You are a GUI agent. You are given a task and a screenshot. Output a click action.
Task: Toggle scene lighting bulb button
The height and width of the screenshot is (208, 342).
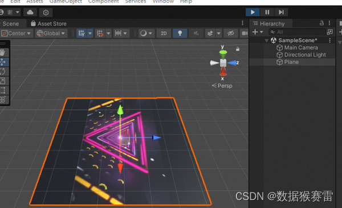tap(180, 34)
